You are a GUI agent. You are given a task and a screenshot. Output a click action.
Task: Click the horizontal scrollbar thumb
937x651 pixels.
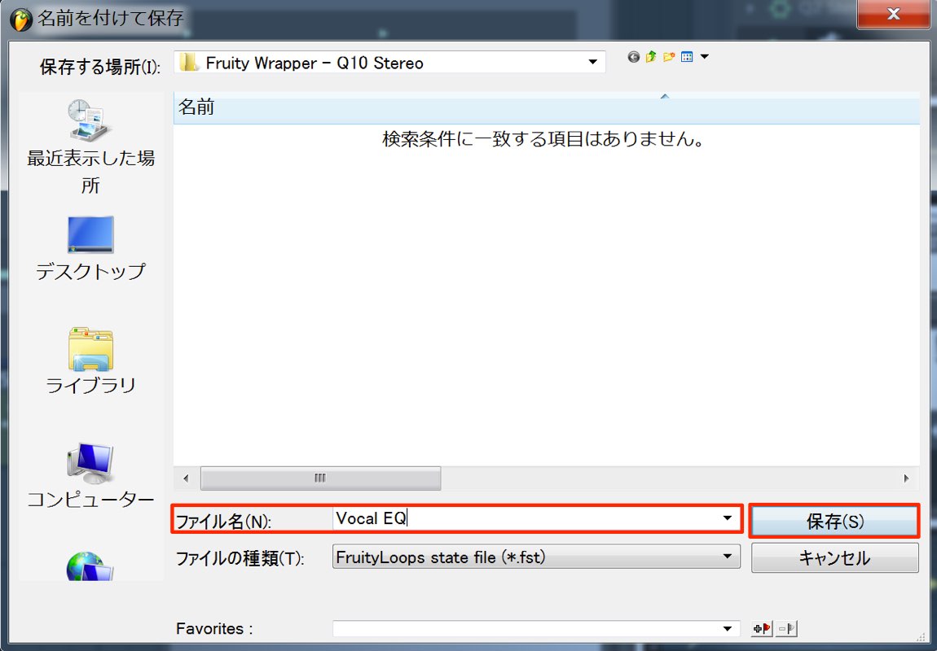click(x=320, y=478)
